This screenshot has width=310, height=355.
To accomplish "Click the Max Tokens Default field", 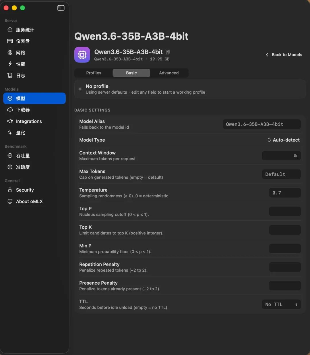I will (x=281, y=174).
